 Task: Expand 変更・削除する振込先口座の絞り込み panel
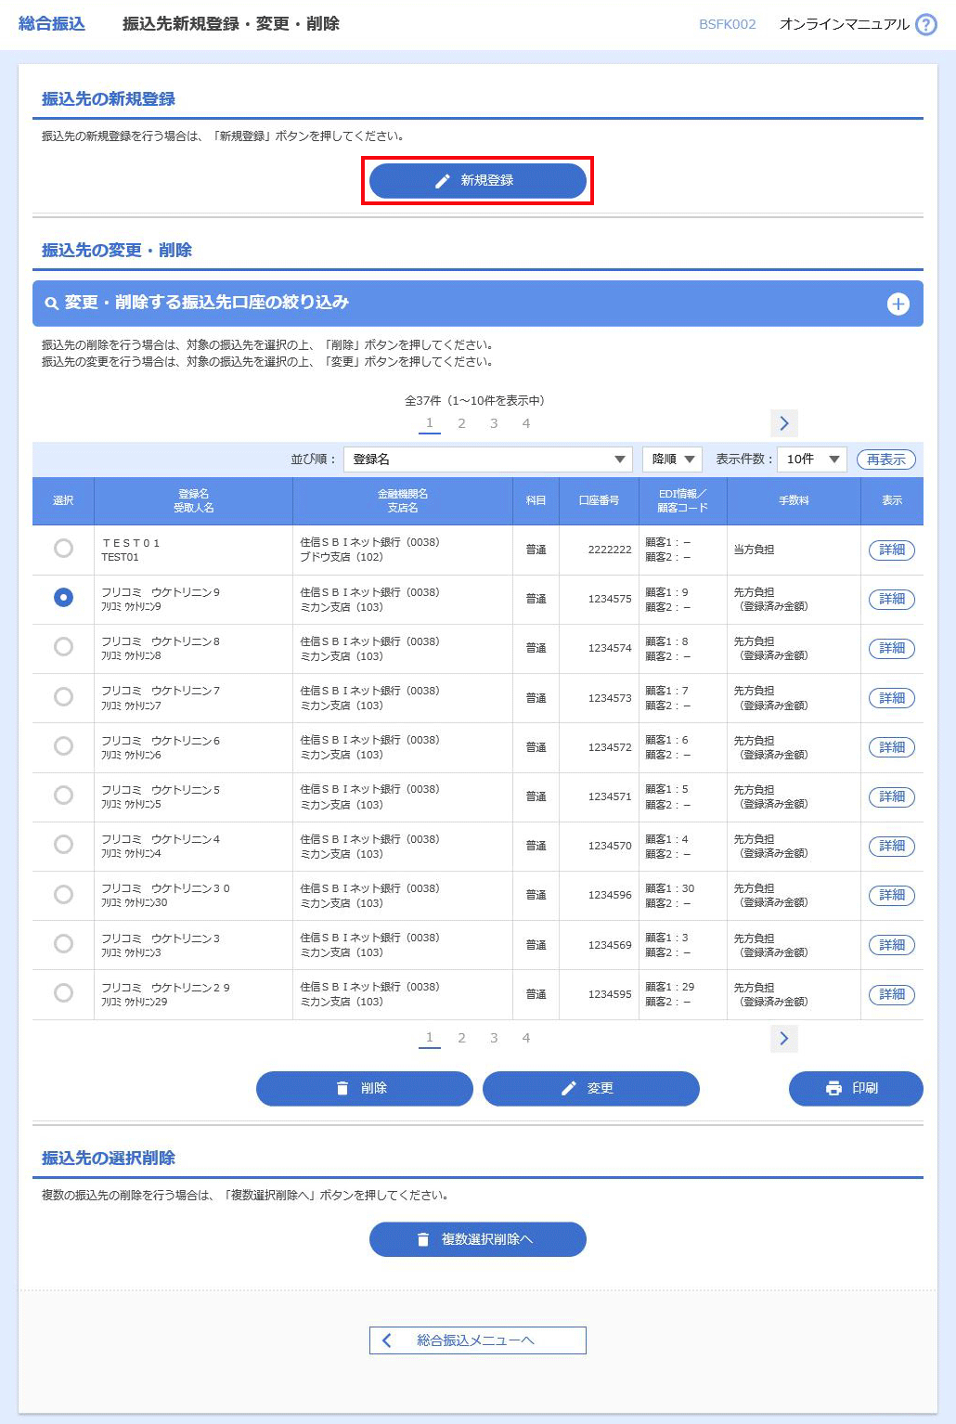point(478,304)
